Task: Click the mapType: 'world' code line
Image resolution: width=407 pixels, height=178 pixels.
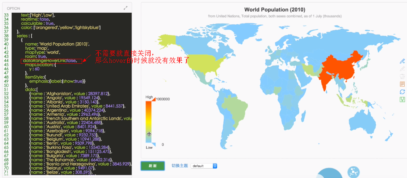Action: click(43, 53)
